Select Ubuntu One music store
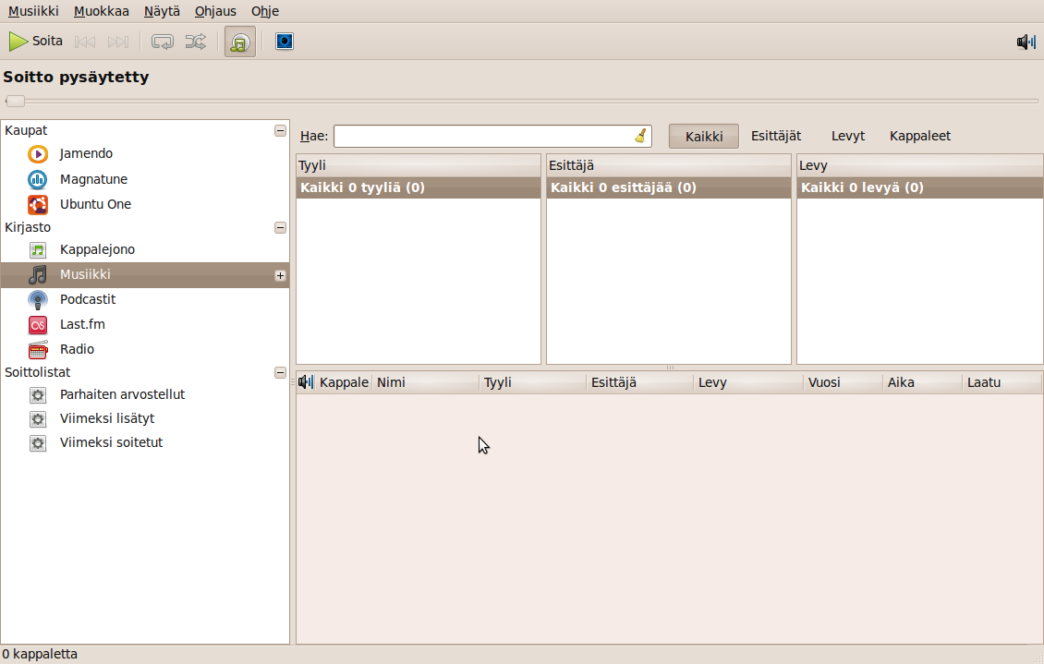1044x664 pixels. coord(95,204)
